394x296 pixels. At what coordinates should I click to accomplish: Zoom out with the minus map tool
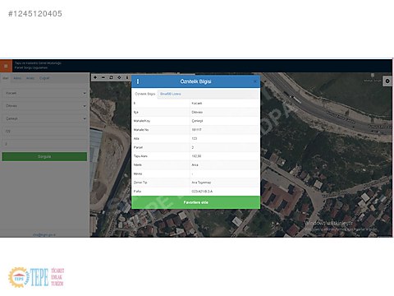(103, 77)
